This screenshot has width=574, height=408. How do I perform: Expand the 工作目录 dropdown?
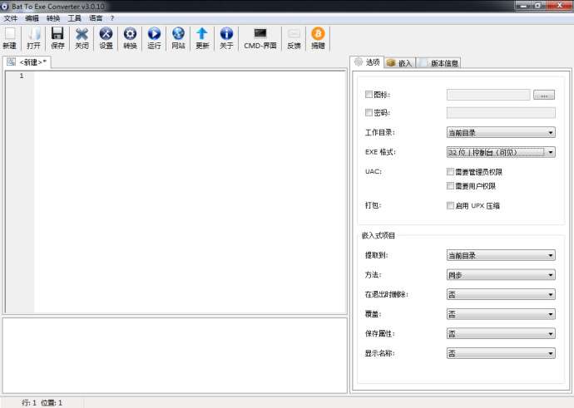coord(500,132)
